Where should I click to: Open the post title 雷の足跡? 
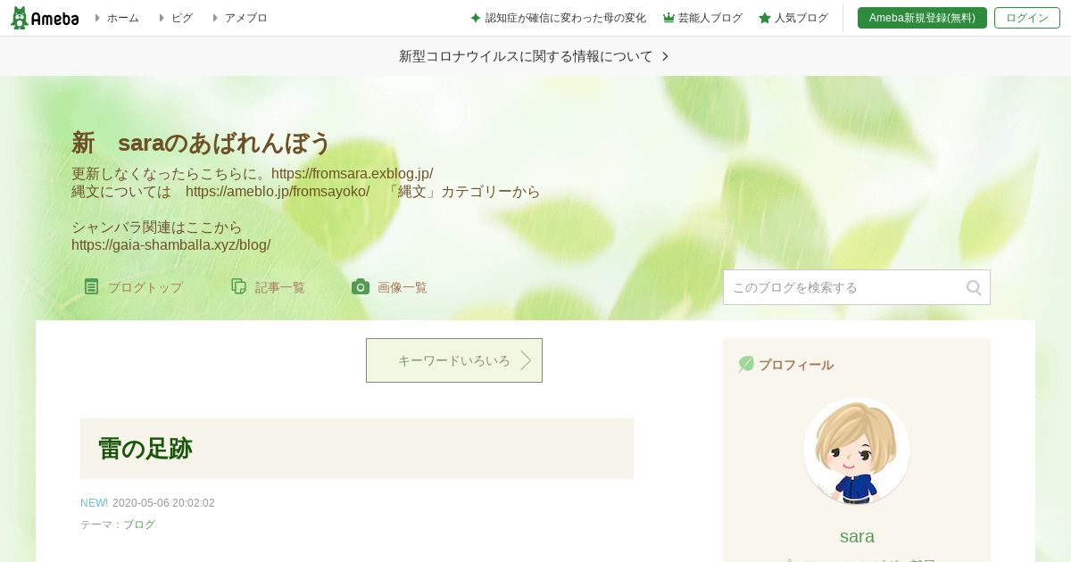145,449
